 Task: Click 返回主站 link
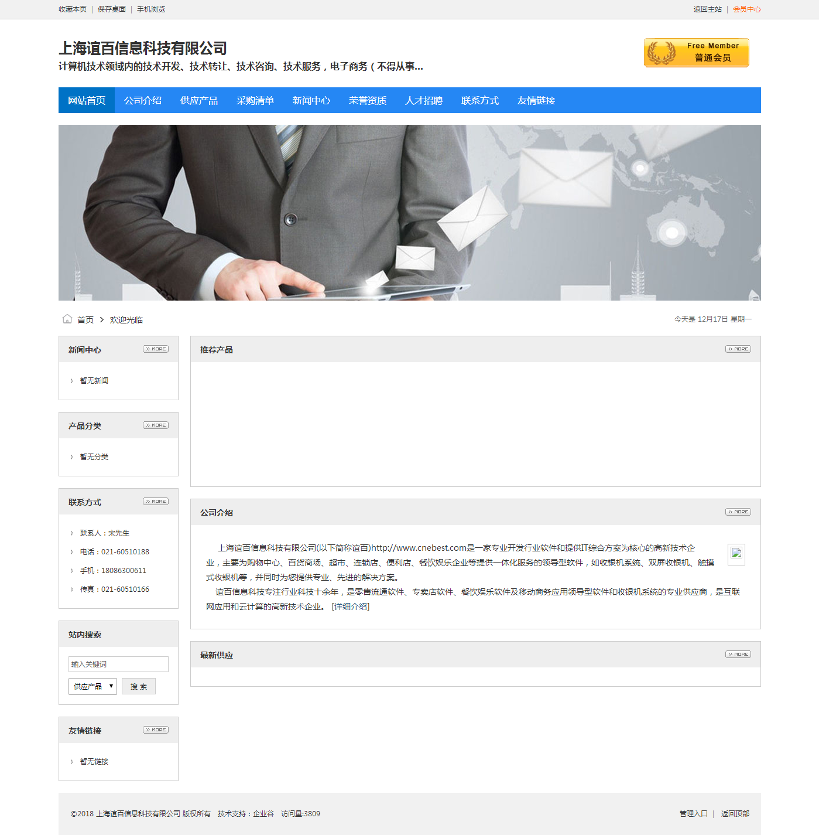point(708,9)
